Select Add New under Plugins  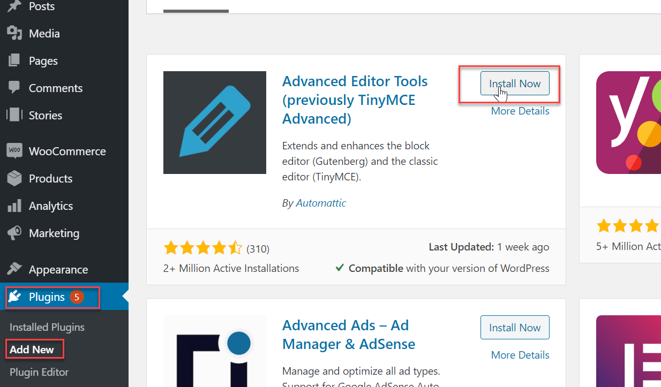coord(34,348)
